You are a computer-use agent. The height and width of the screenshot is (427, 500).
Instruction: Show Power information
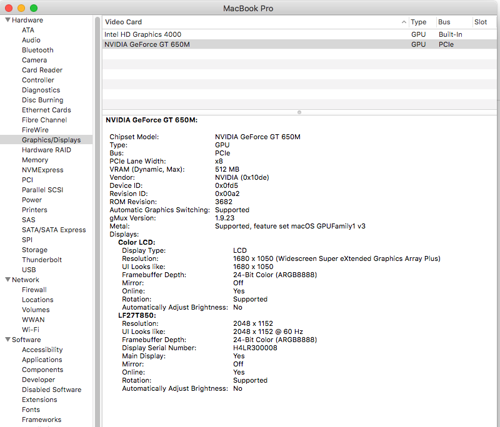32,200
